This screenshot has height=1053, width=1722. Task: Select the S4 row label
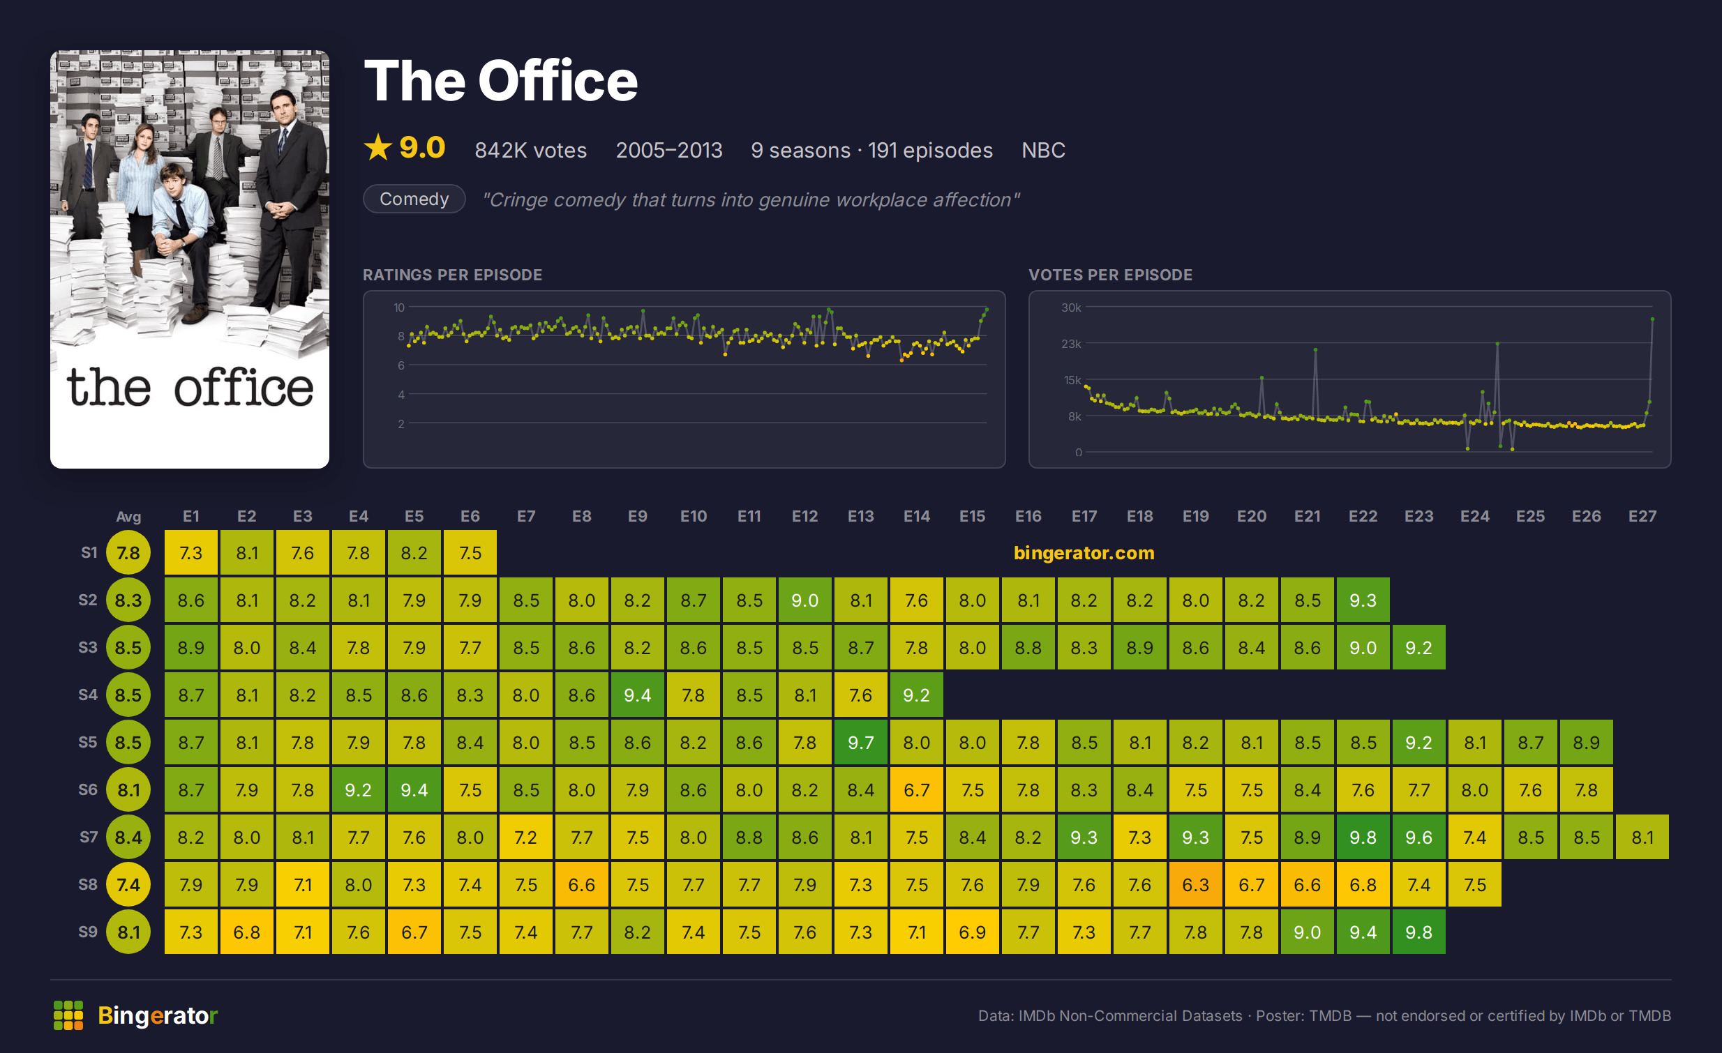(x=88, y=695)
